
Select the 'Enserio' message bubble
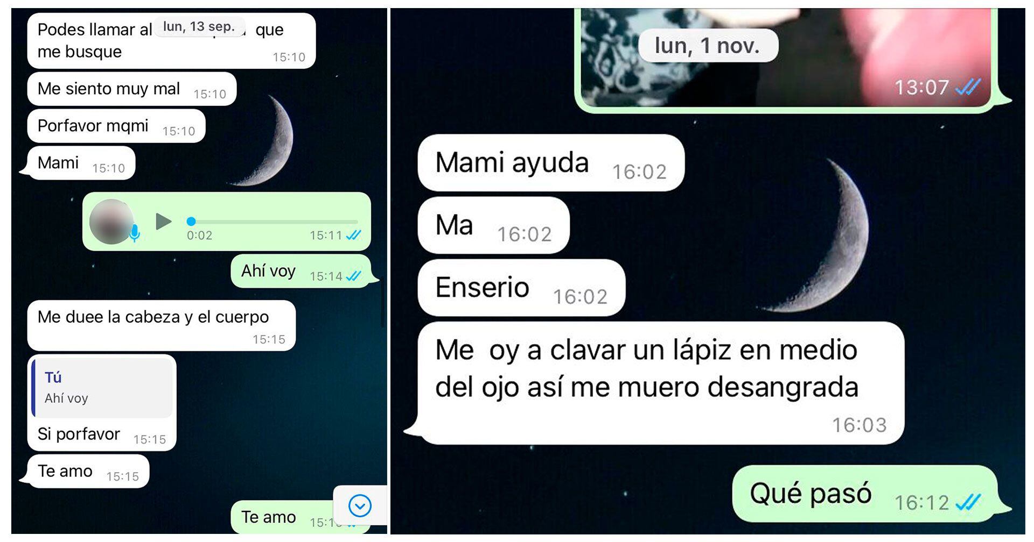point(521,287)
